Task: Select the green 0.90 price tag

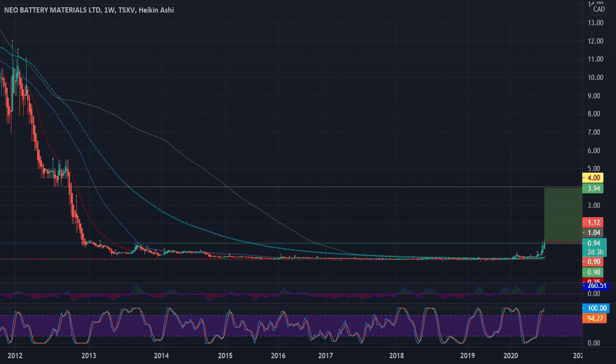Action: pos(593,272)
